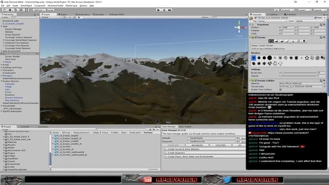
Task: Select the blue highlighted first brush
Action: (253, 58)
